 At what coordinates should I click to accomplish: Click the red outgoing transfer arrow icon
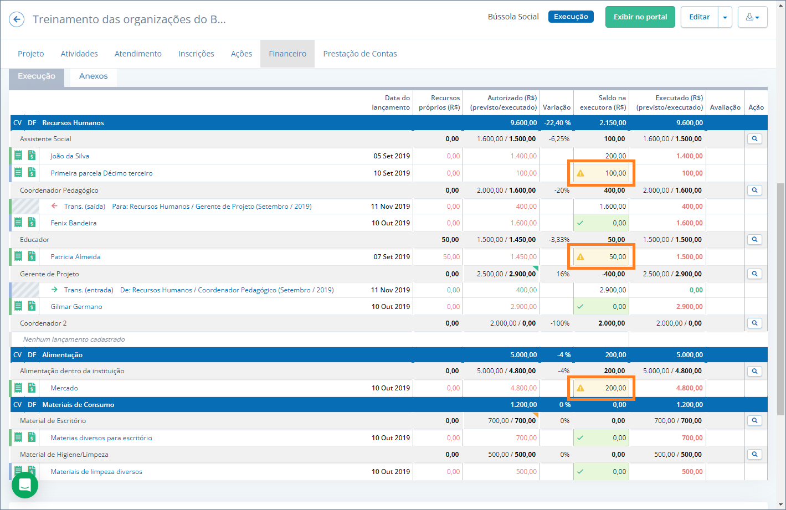pos(54,206)
